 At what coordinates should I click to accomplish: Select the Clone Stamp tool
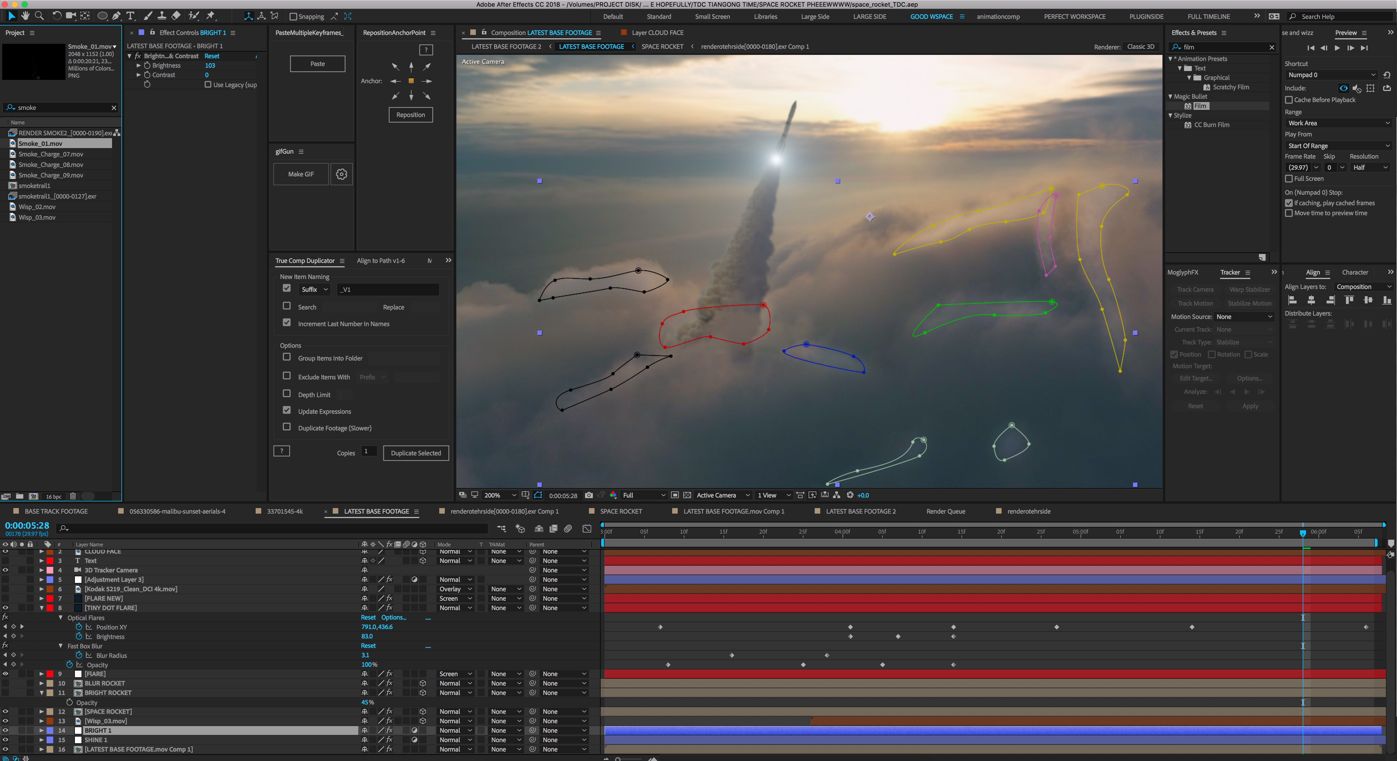pos(162,16)
